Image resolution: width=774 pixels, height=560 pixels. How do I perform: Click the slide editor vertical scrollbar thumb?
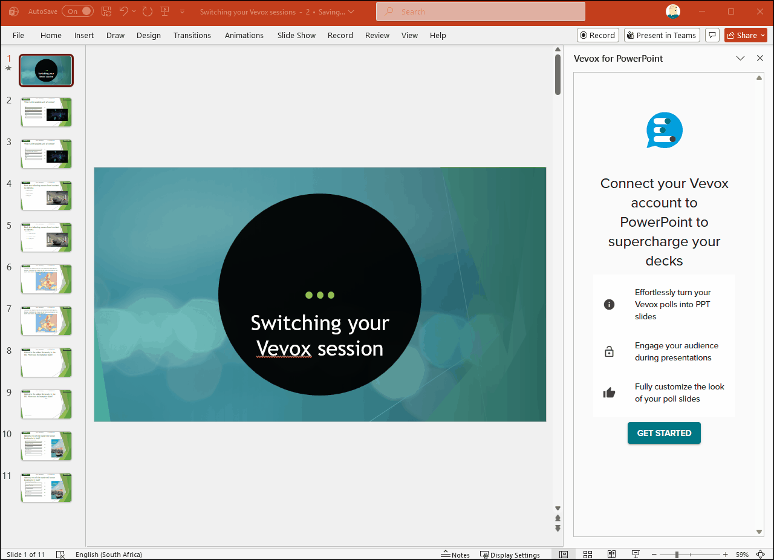tap(558, 74)
